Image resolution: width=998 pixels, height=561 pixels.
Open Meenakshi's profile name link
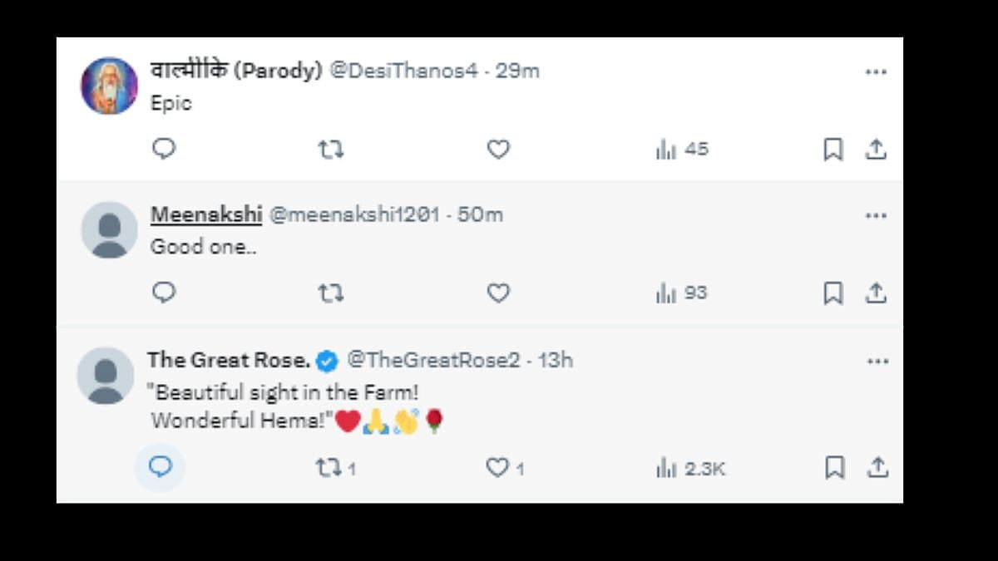pos(206,214)
